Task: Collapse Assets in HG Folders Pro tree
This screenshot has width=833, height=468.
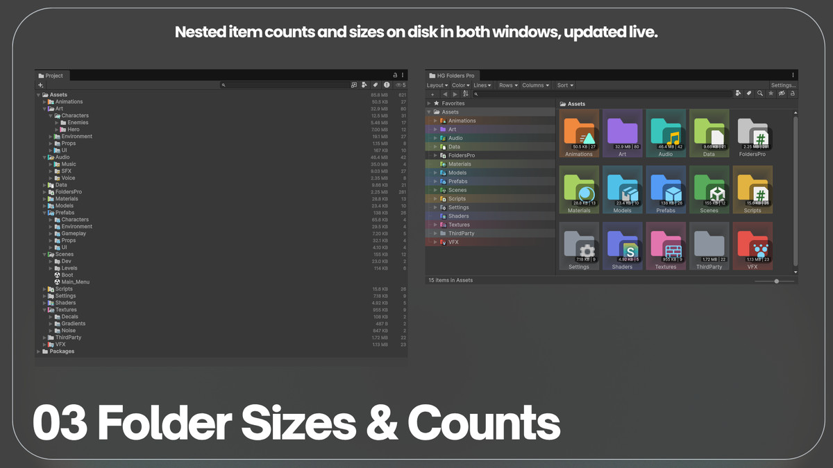Action: (429, 112)
